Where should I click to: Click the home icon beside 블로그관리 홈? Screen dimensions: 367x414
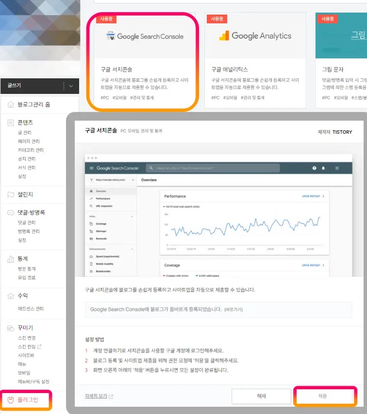coord(11,105)
